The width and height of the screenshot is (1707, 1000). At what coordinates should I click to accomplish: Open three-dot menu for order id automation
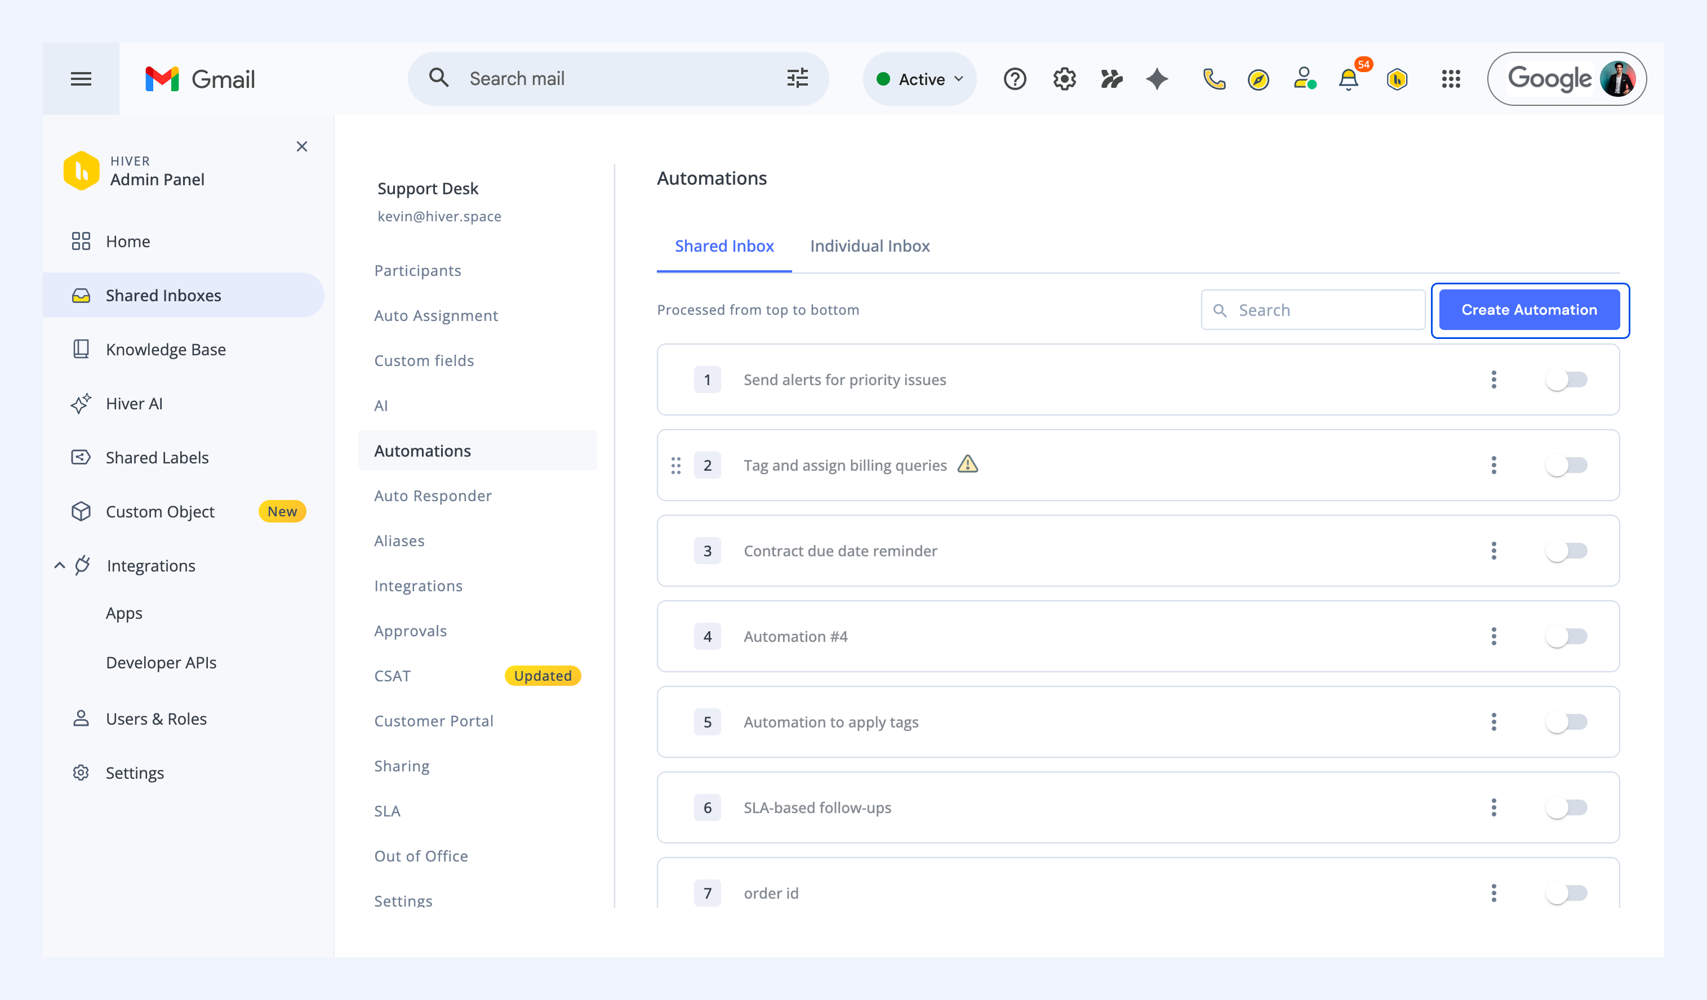pos(1493,893)
